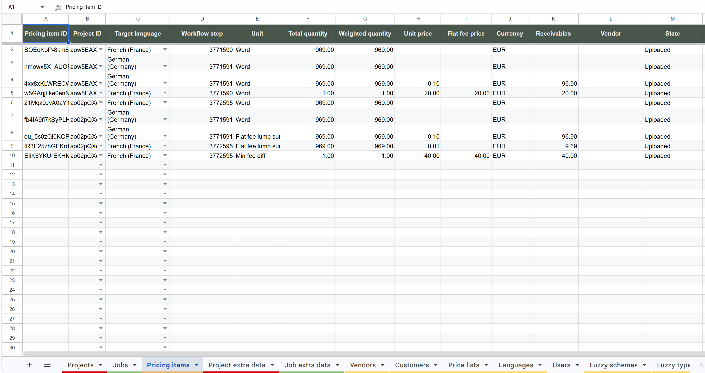Open Target language dropdown in row 9
Viewport: 705px width, 373px height.
(x=165, y=146)
